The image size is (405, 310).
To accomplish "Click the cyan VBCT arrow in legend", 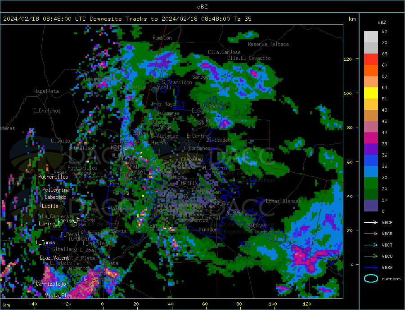I will 371,245.
